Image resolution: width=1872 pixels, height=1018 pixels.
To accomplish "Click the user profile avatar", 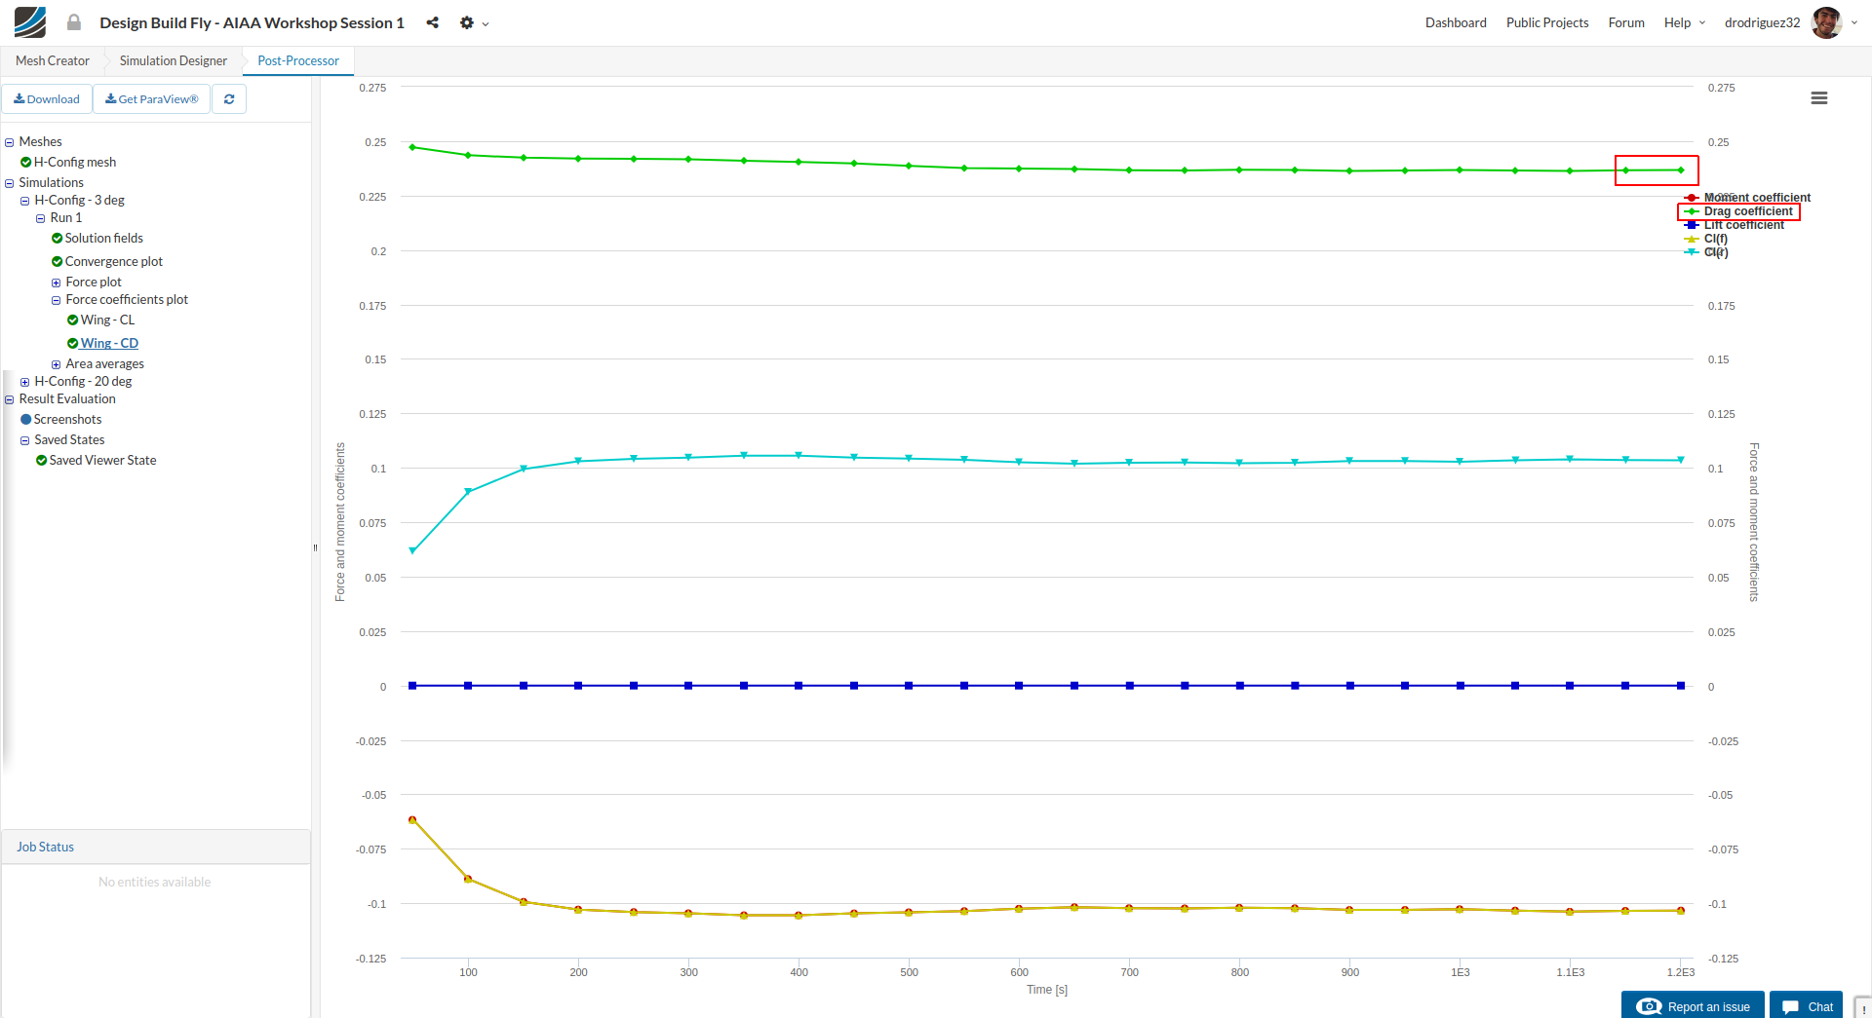I will click(x=1826, y=22).
